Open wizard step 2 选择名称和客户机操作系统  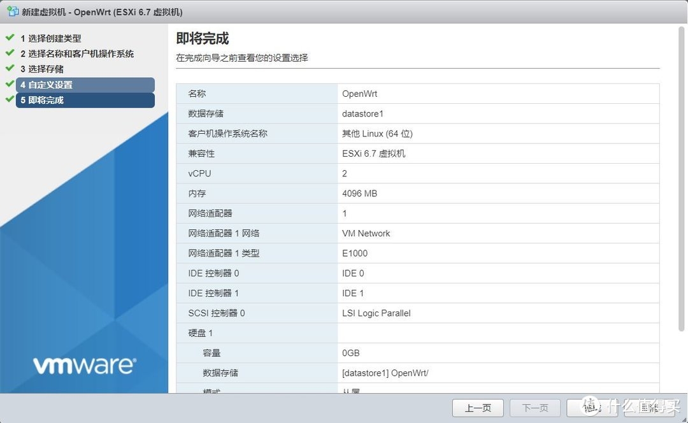(77, 54)
